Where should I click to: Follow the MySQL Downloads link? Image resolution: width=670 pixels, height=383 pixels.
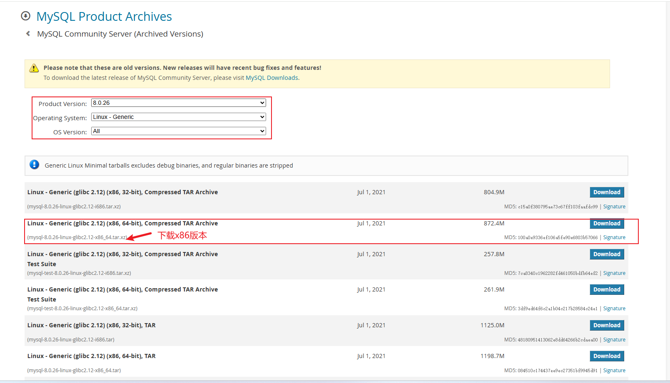[x=272, y=78]
